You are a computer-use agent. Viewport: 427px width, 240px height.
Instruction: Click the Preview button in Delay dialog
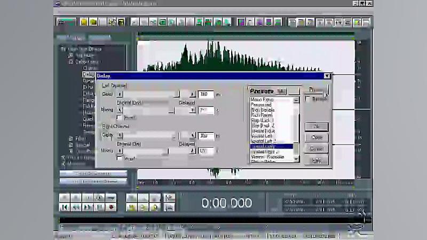tap(316, 90)
